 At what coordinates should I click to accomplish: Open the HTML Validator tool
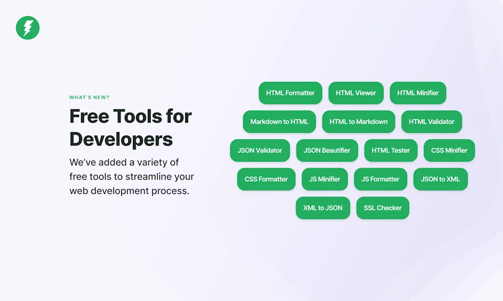431,122
